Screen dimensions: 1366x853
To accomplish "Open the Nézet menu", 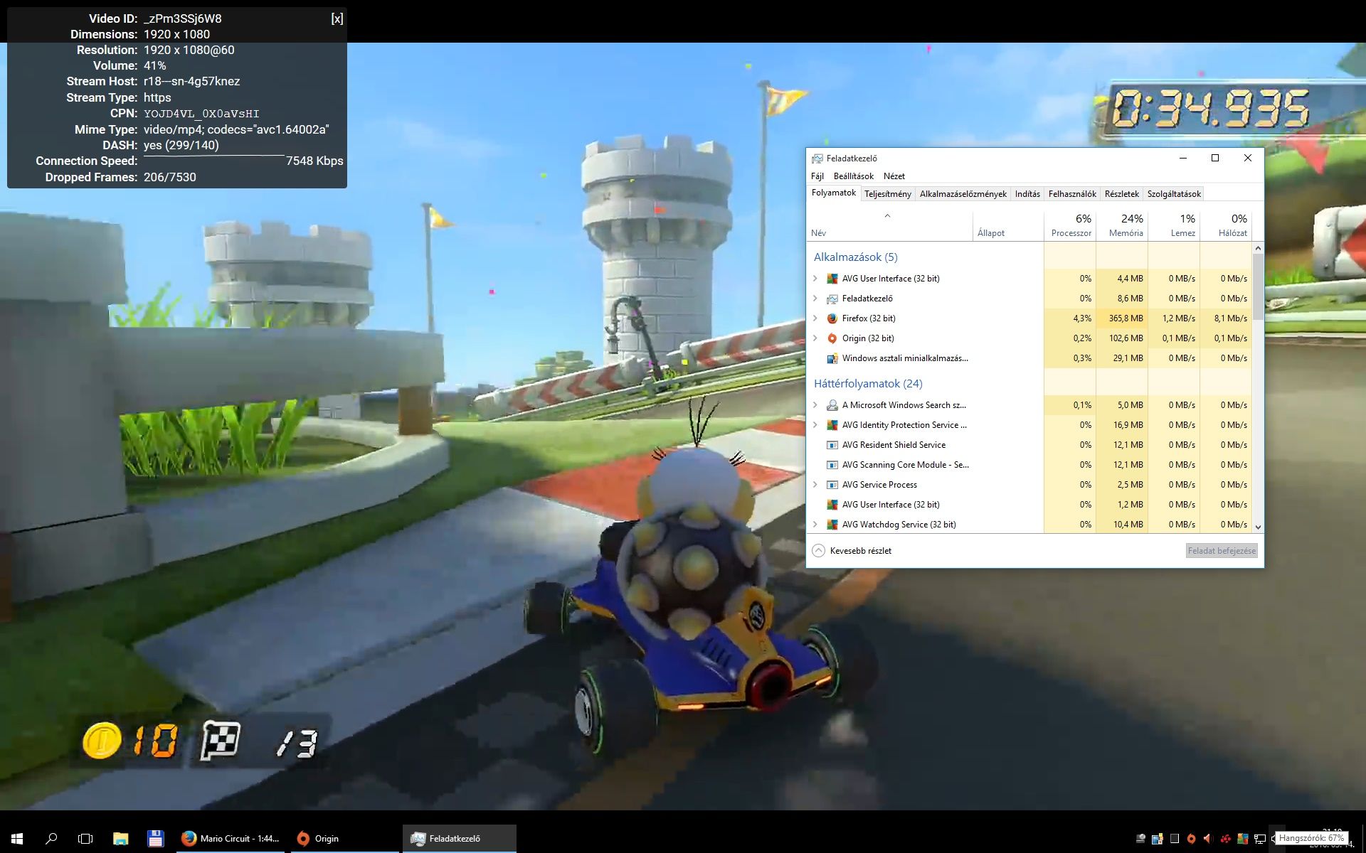I will pyautogui.click(x=894, y=176).
